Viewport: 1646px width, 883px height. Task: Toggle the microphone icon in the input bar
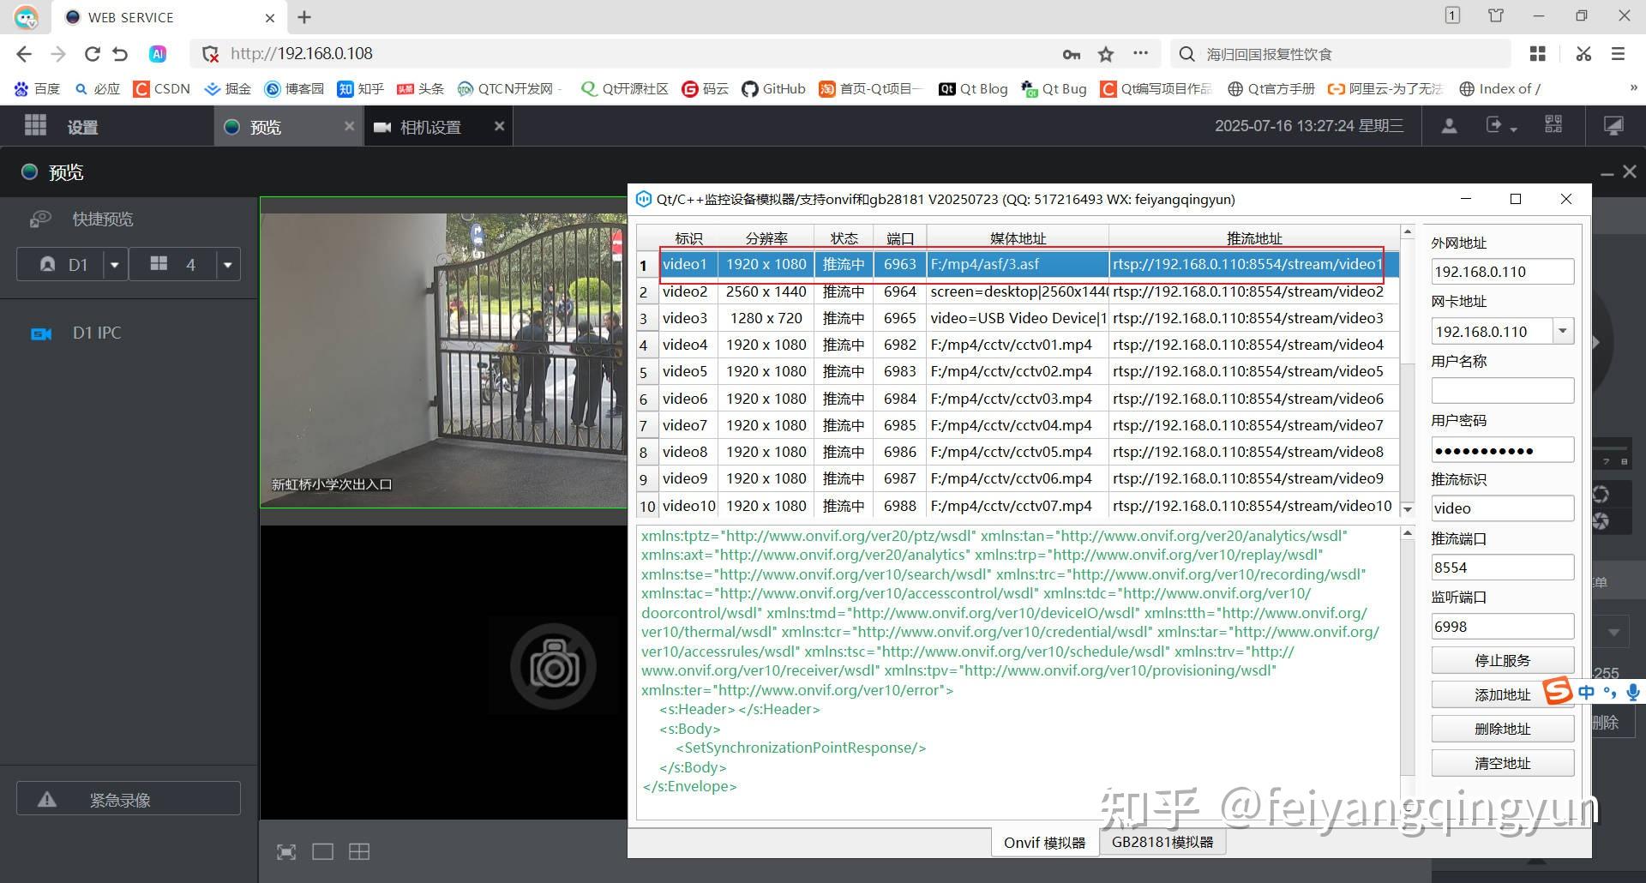1631,693
